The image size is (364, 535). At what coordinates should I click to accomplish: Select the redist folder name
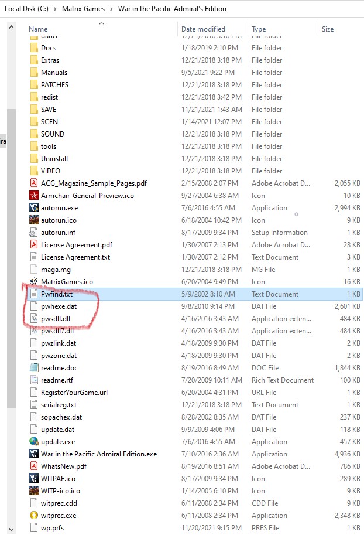pyautogui.click(x=49, y=97)
